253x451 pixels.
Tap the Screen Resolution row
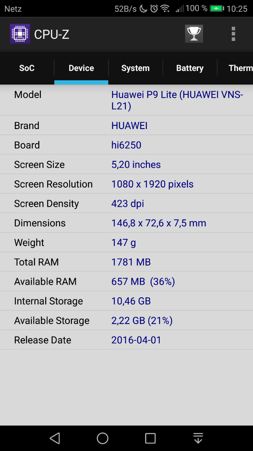point(126,184)
